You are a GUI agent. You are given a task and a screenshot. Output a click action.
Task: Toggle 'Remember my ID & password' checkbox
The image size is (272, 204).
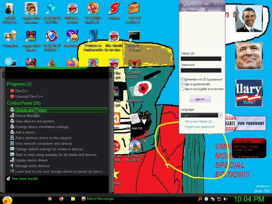(x=182, y=79)
